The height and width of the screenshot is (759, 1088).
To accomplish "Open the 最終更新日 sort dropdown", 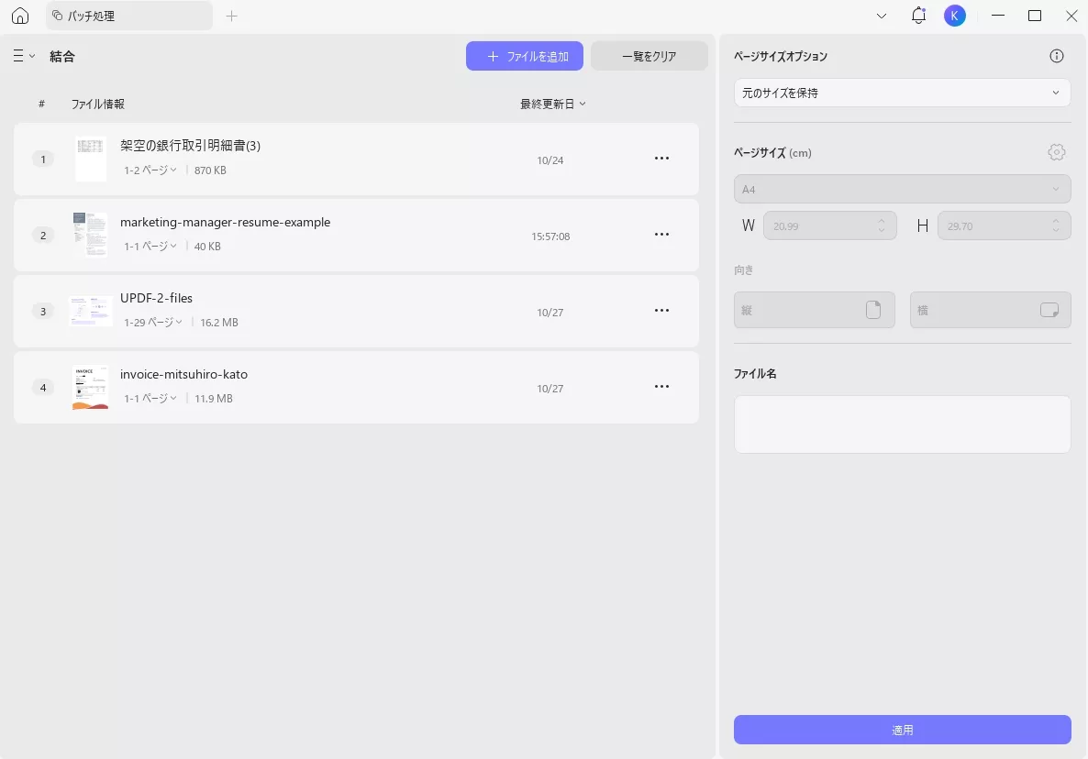I will tap(552, 104).
